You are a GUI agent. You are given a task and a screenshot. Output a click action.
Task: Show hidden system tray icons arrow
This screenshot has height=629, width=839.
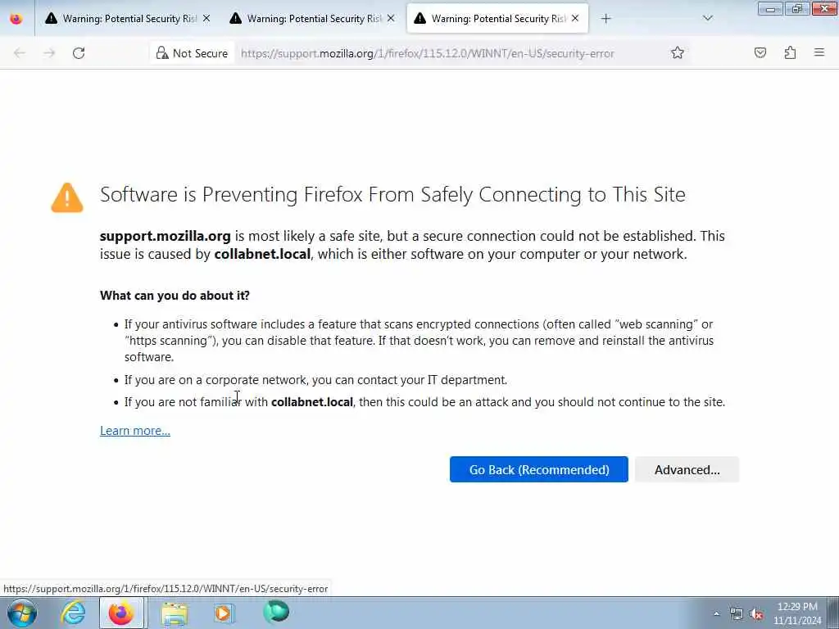[x=716, y=613]
